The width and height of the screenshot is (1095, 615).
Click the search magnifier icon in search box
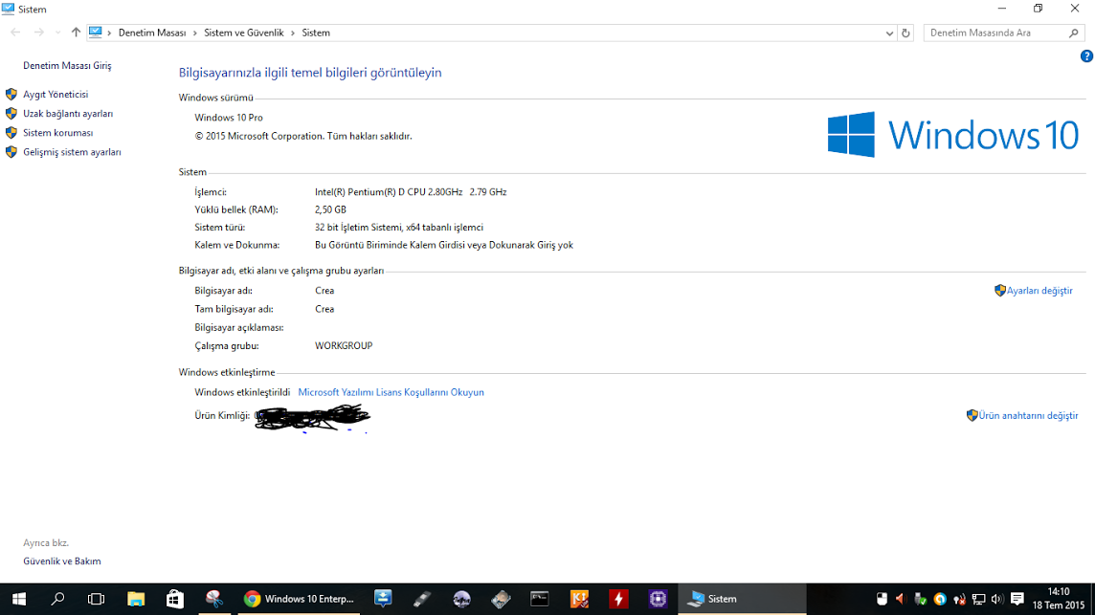pos(1074,33)
